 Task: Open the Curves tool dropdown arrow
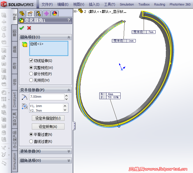(9, 155)
